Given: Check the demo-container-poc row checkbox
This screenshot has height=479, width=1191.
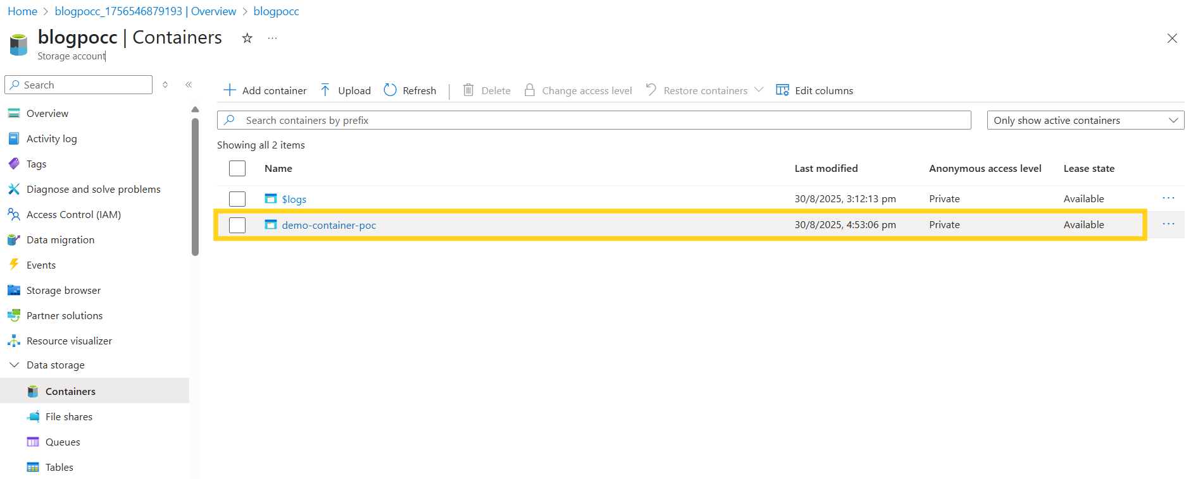Looking at the screenshot, I should tap(237, 225).
